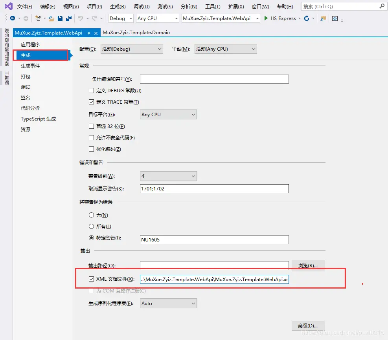Open the 平台 活动(Any CPU) dropdown
This screenshot has height=340, width=388.
(x=226, y=49)
